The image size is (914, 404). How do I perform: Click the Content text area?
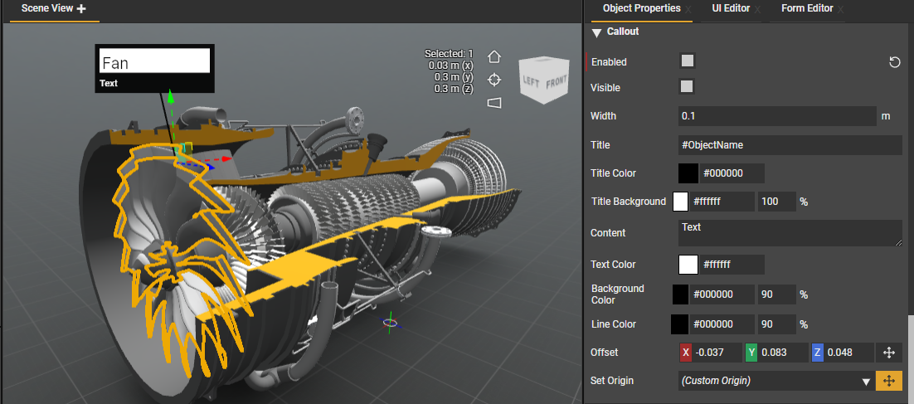[x=789, y=233]
